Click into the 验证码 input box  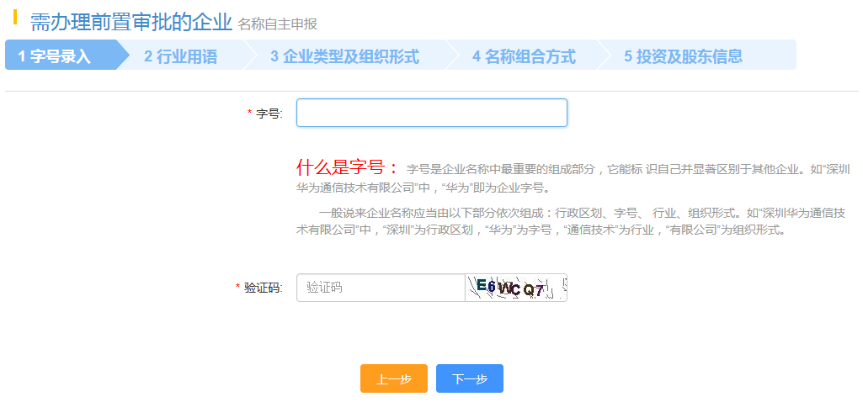[x=381, y=288]
